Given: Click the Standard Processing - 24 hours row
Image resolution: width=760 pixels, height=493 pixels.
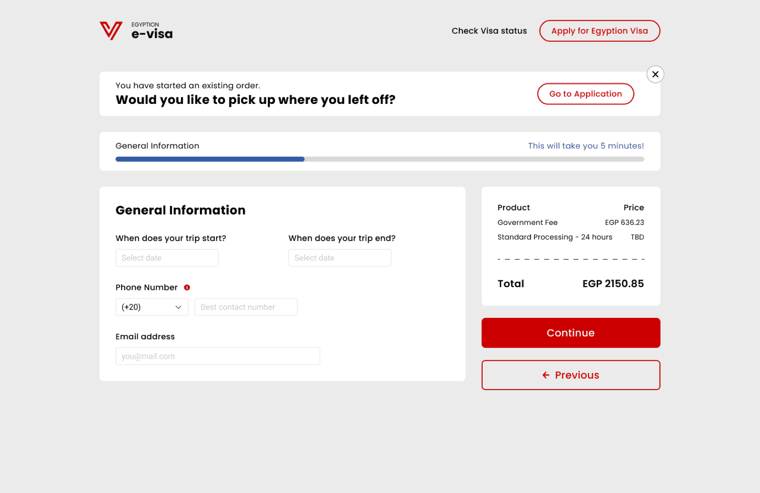Looking at the screenshot, I should [x=571, y=237].
